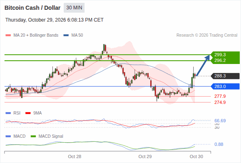This screenshot has width=241, height=163.
Task: Click the blue RSI legend swatch
Action: 8,113
